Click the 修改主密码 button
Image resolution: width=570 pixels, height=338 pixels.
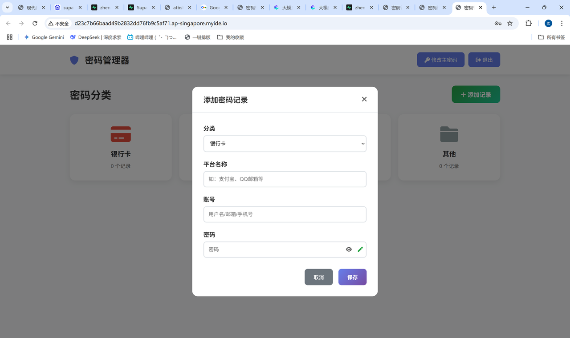(440, 60)
